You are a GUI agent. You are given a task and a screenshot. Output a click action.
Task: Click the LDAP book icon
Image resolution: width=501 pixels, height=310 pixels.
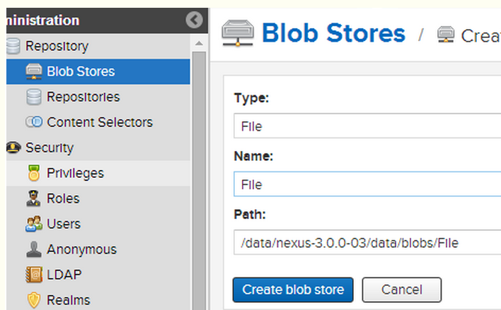click(x=34, y=275)
